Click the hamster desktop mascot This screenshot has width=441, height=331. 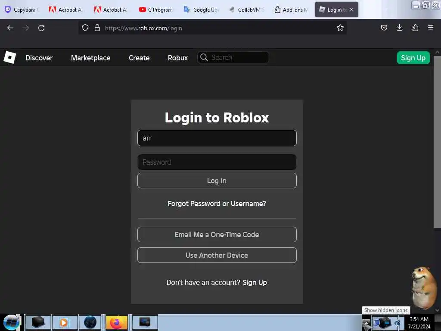(x=424, y=287)
